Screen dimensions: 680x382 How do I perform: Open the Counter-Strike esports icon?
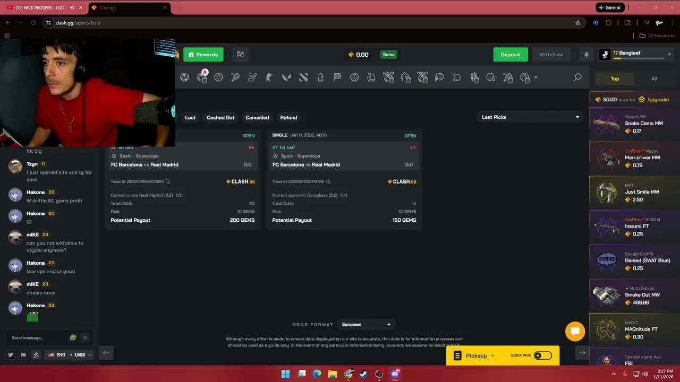pyautogui.click(x=269, y=77)
